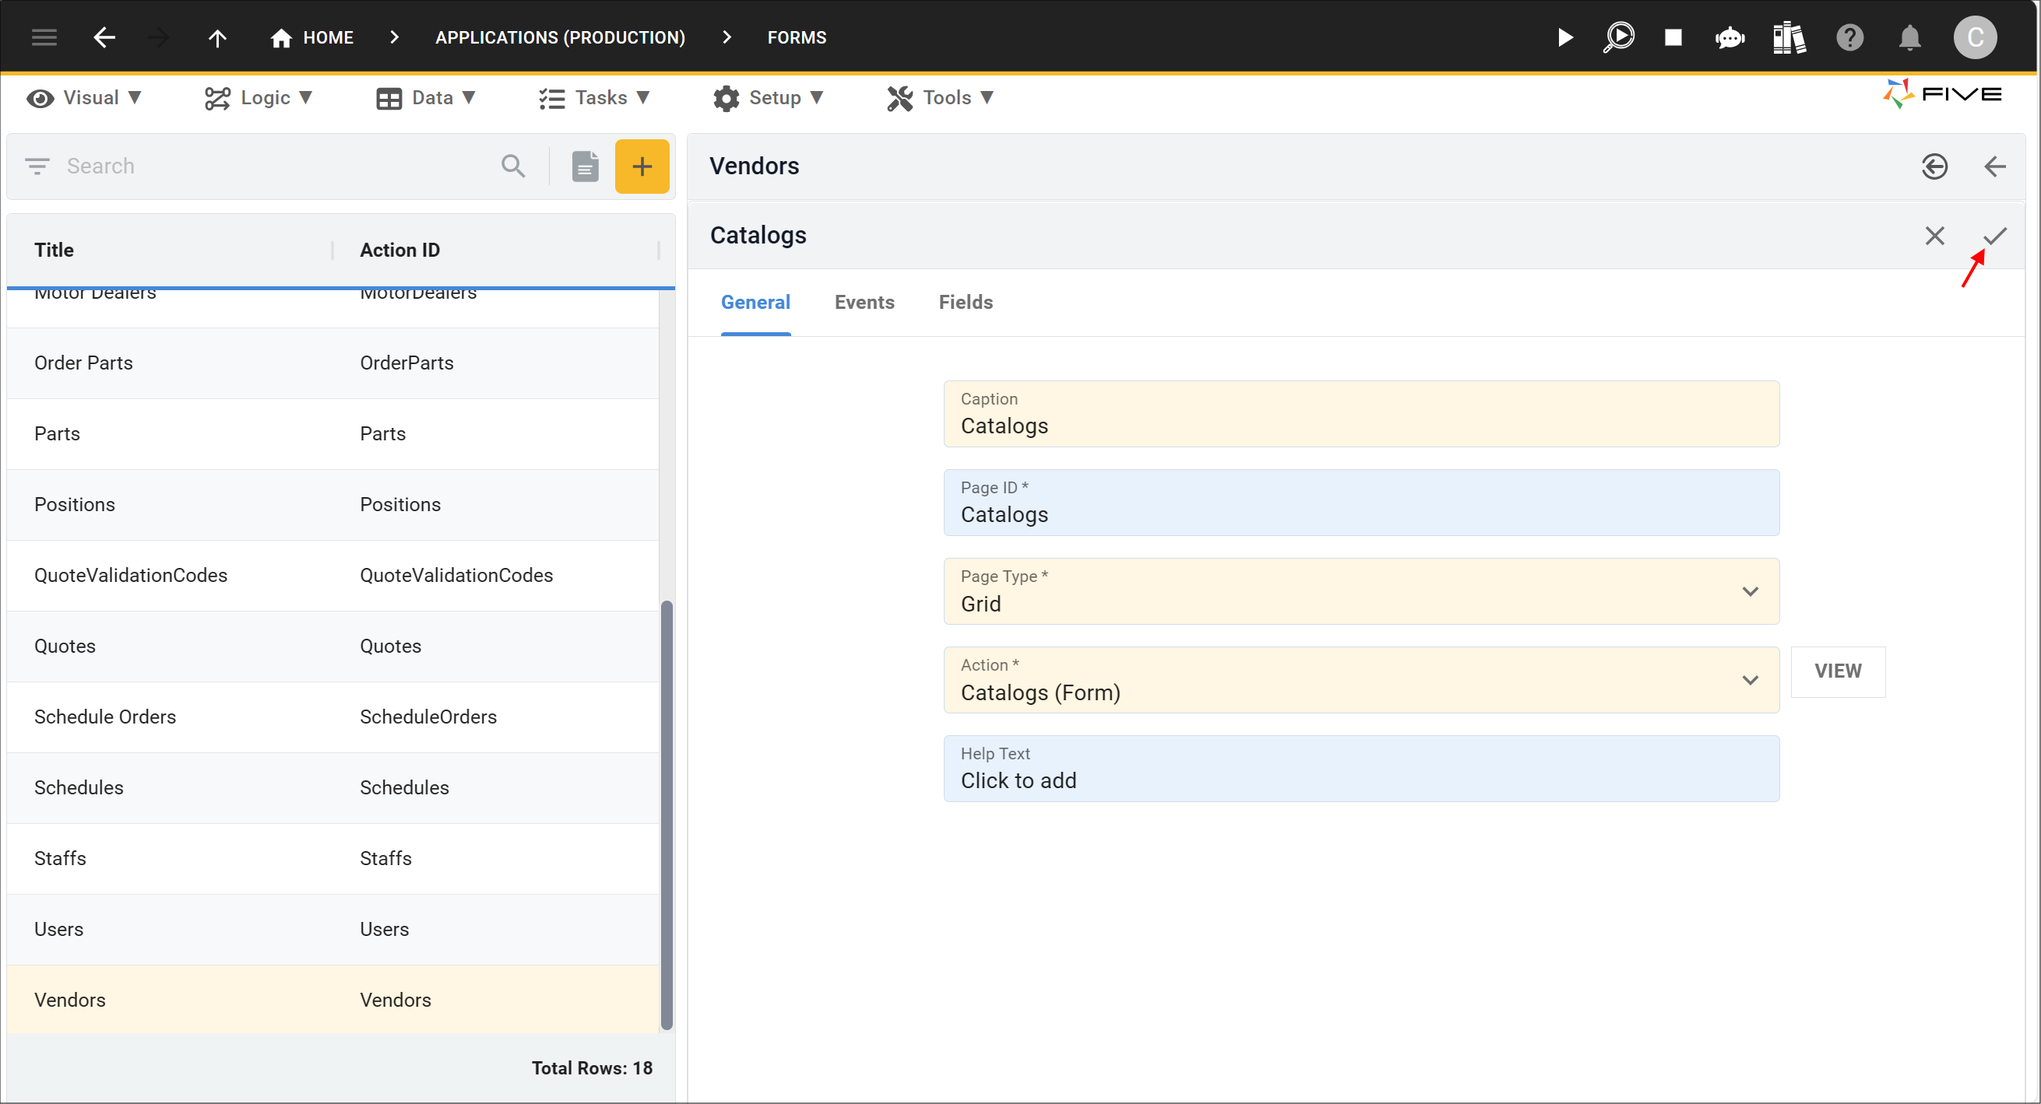This screenshot has width=2041, height=1104.
Task: Stop the application with stop icon
Action: 1673,37
